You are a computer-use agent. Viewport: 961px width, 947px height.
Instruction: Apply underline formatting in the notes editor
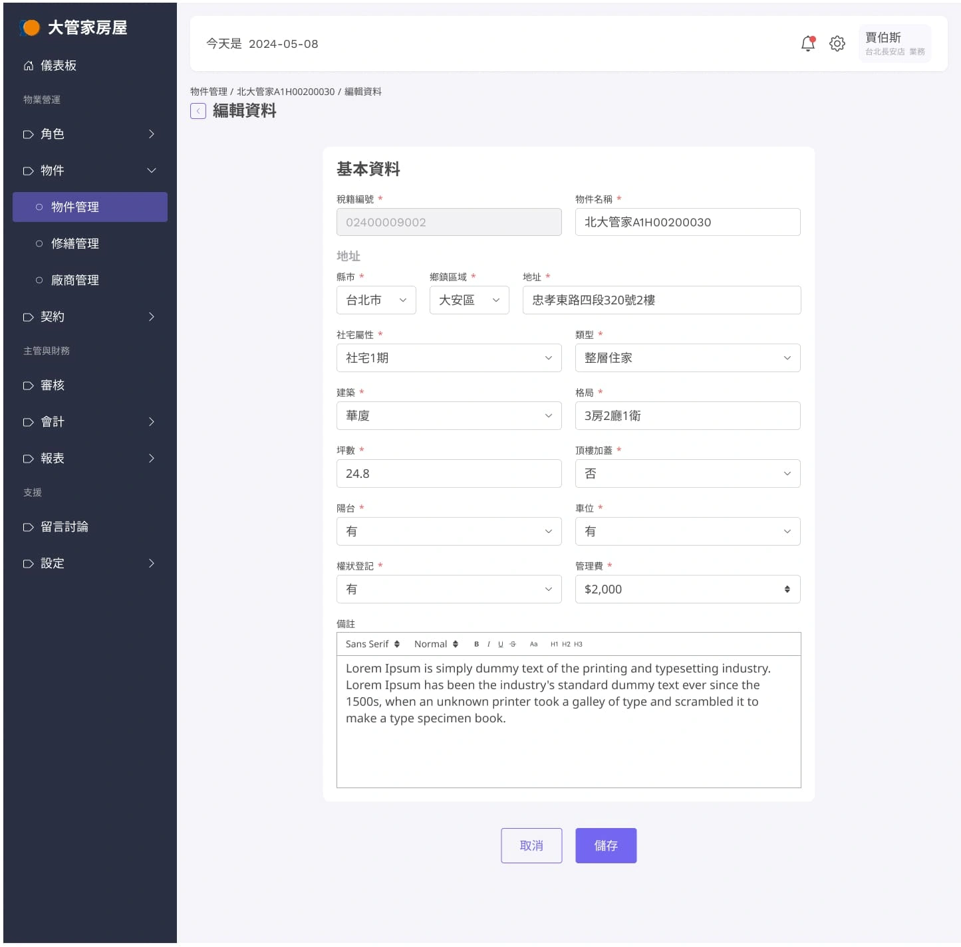pos(500,643)
